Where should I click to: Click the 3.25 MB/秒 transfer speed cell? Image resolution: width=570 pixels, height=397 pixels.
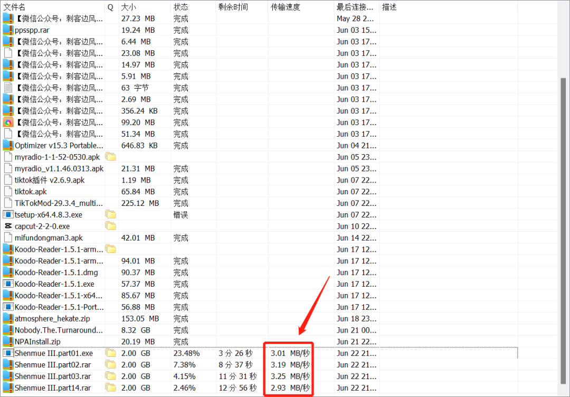click(290, 376)
